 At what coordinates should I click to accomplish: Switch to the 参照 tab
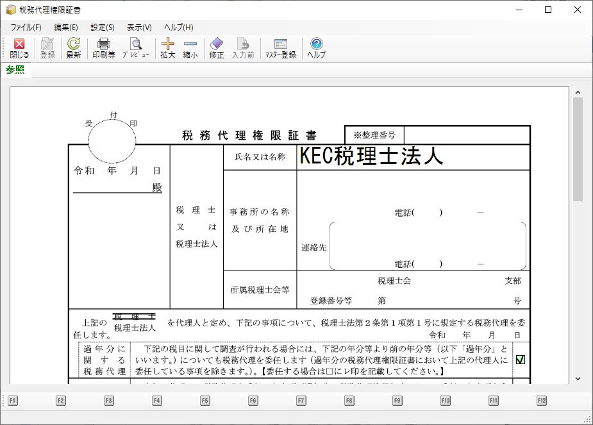tap(15, 70)
